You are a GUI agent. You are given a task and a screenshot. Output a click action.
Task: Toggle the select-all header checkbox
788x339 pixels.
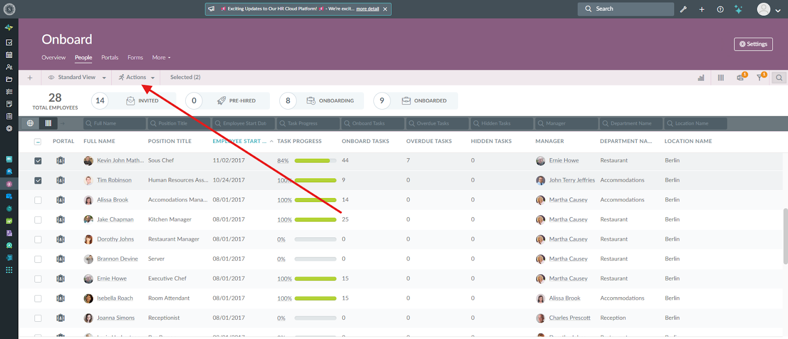click(38, 141)
